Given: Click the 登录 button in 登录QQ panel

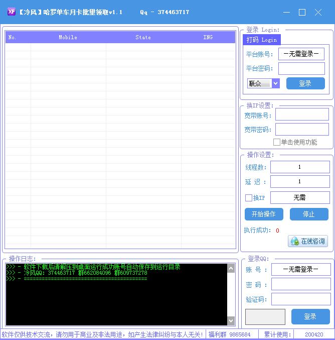Looking at the screenshot, I should click(310, 316).
